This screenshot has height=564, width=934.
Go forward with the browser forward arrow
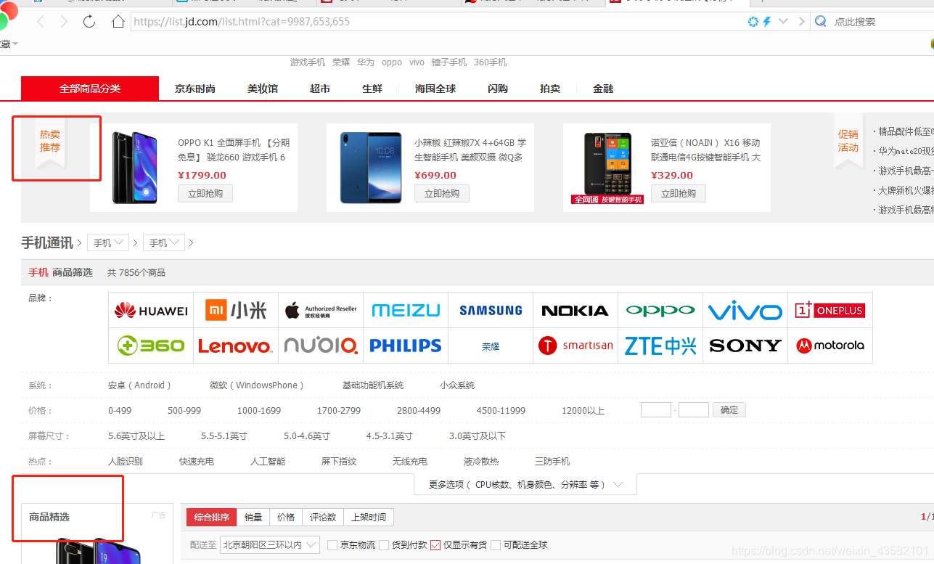[x=64, y=22]
